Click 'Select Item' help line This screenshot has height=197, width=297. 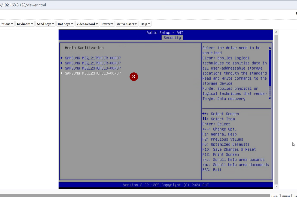point(218,119)
